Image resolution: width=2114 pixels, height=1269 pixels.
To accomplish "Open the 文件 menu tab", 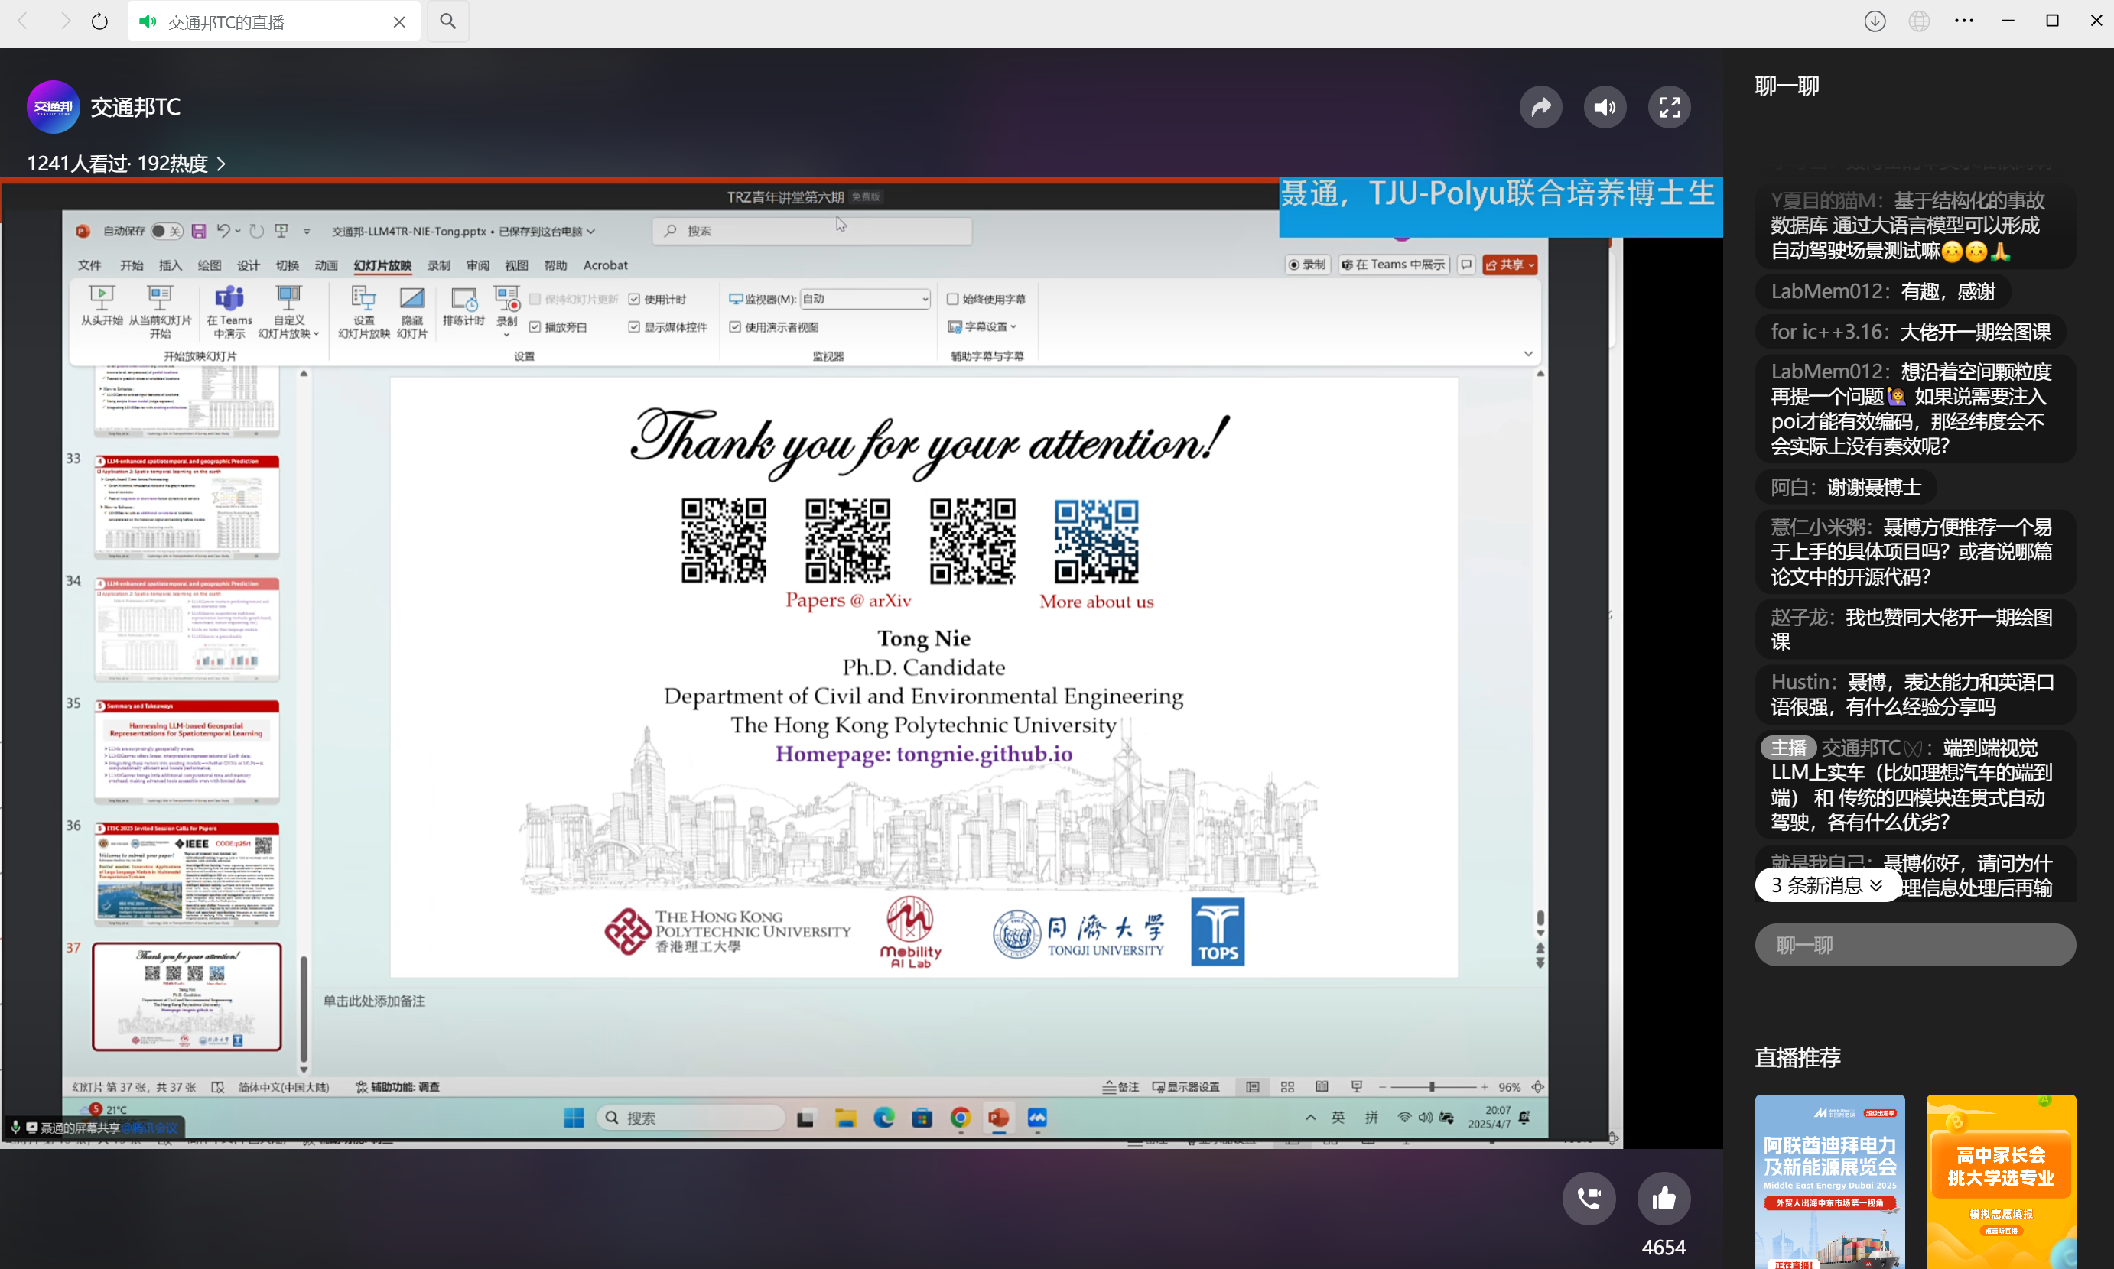I will [x=89, y=265].
